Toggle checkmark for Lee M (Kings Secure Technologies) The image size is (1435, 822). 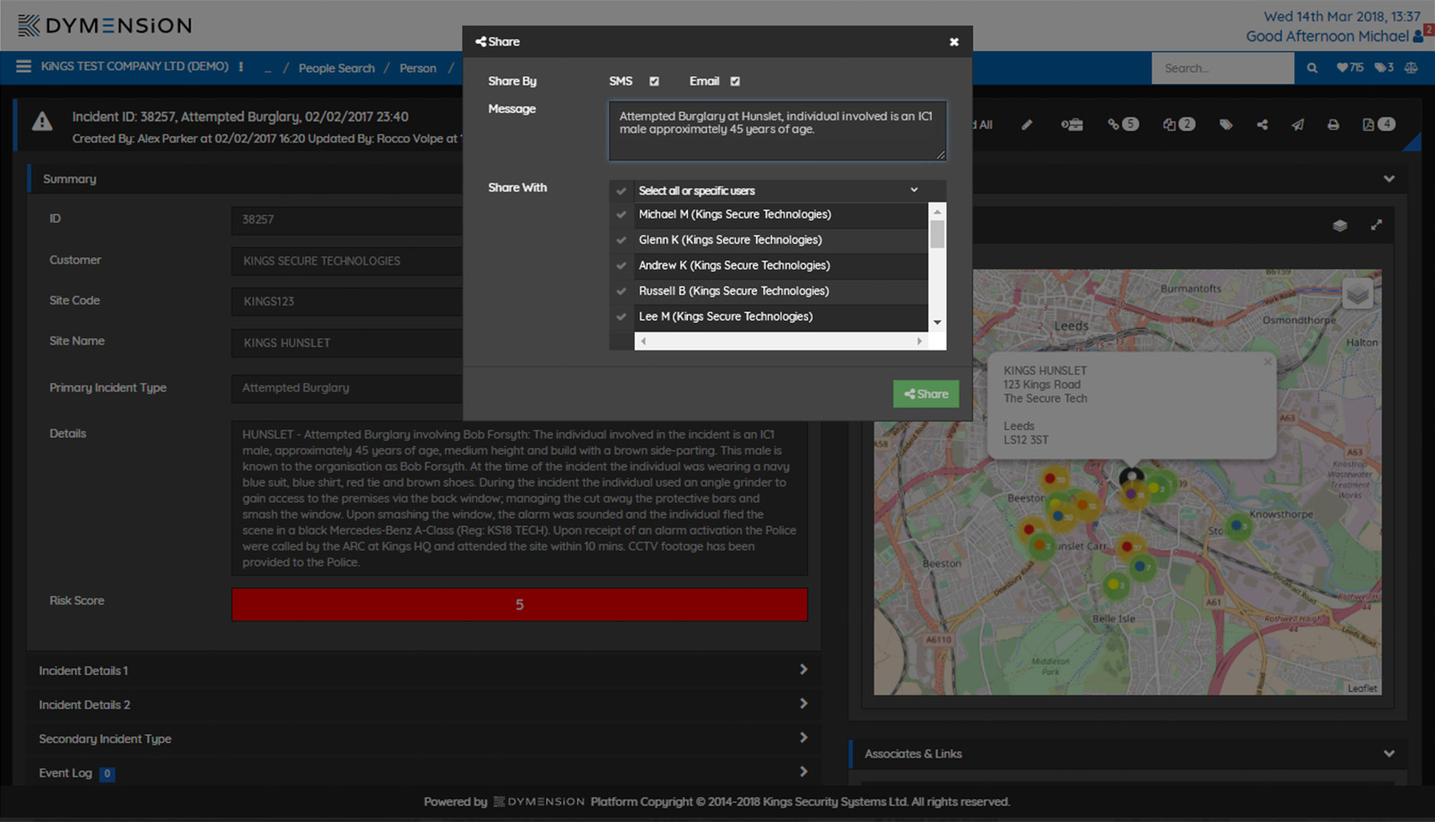[621, 317]
